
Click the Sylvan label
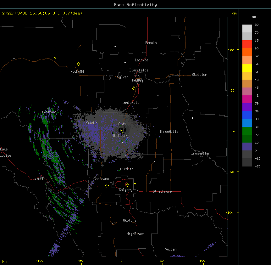[123, 77]
